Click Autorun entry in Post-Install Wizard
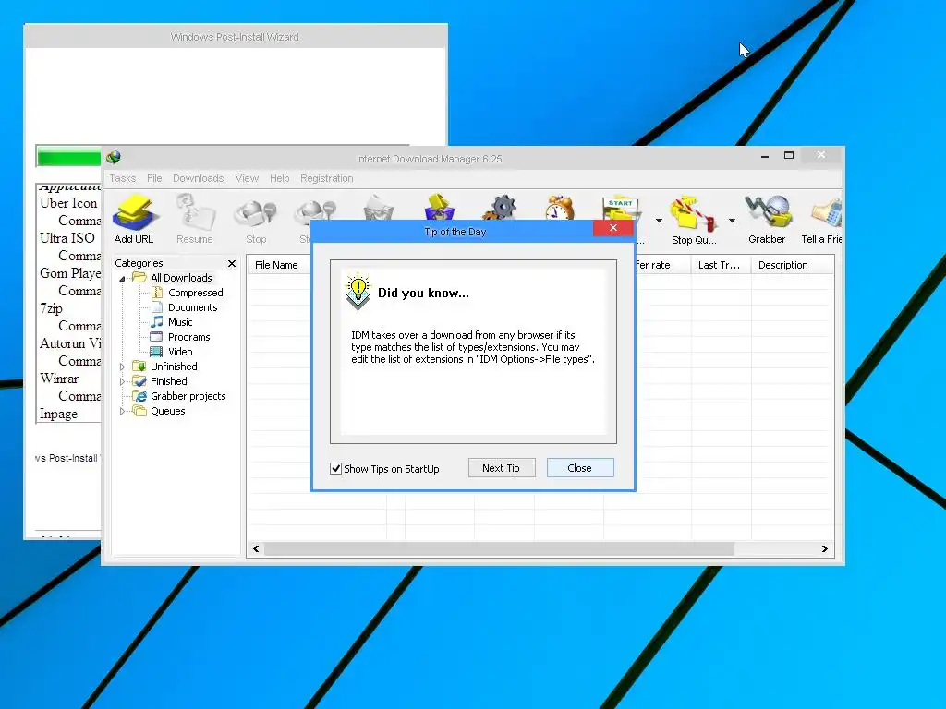 pyautogui.click(x=70, y=343)
